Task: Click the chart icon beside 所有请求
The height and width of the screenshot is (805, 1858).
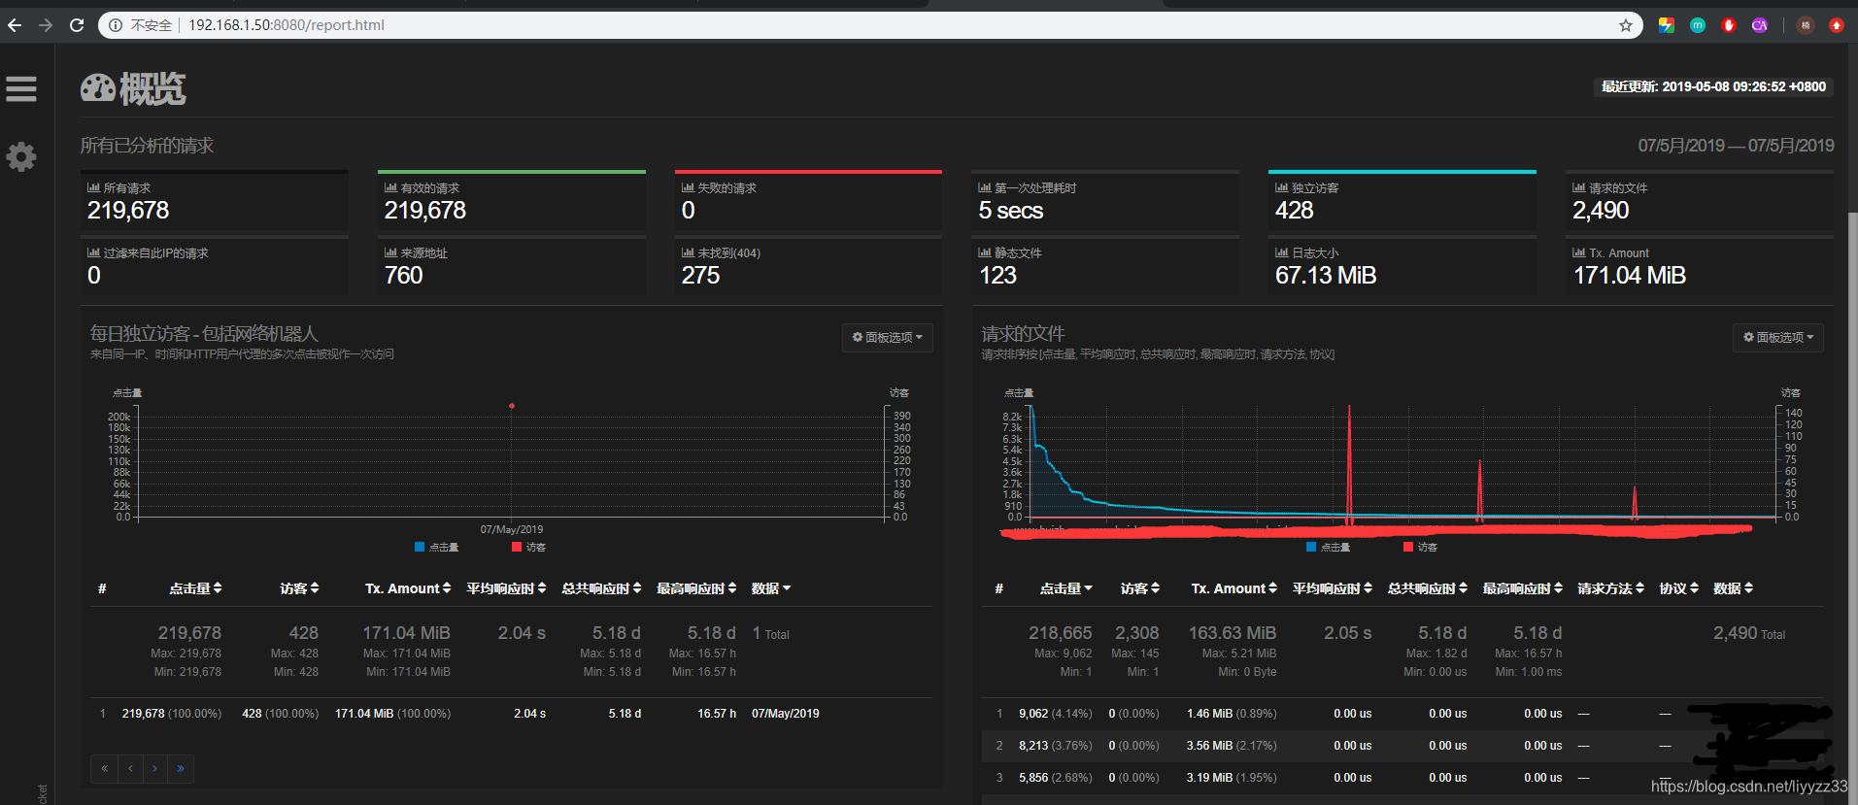Action: (93, 187)
